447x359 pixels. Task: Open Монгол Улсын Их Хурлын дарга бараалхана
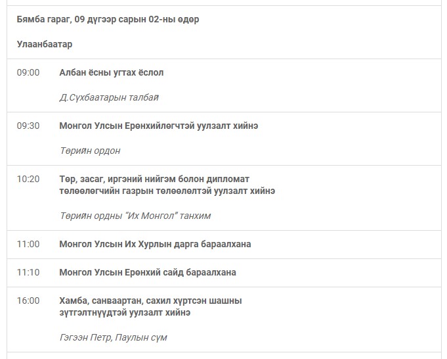point(155,244)
